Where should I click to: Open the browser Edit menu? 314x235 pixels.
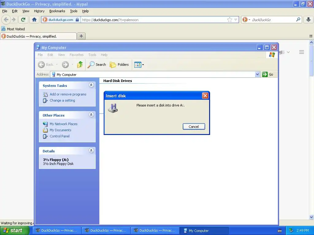15,11
